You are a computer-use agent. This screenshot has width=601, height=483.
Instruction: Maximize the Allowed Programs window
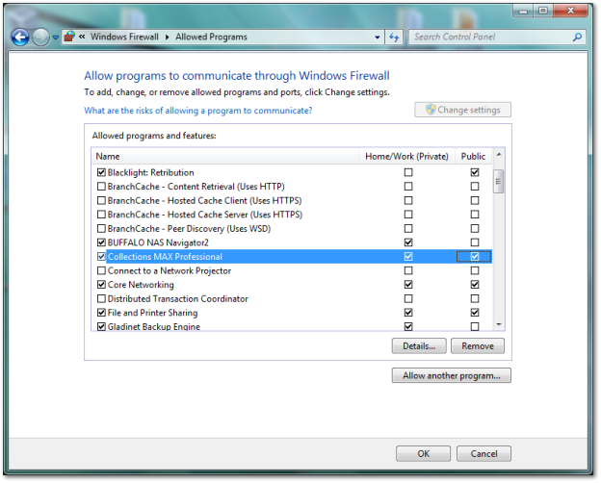[543, 11]
